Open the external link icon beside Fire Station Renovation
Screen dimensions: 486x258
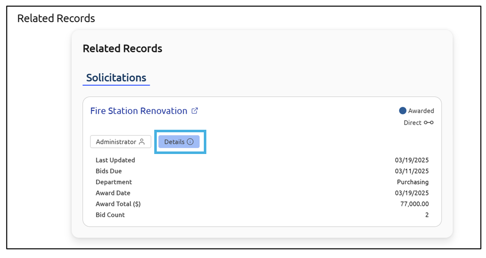coord(195,111)
